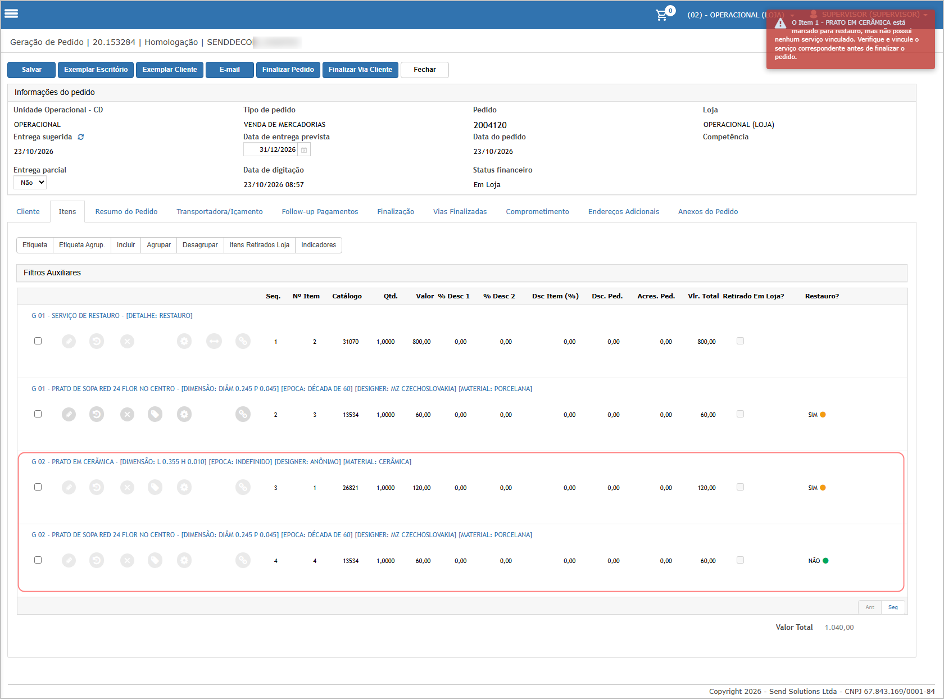The width and height of the screenshot is (944, 699).
Task: Select the G 01 Prato de Sopa row checkbox
Action: 38,414
